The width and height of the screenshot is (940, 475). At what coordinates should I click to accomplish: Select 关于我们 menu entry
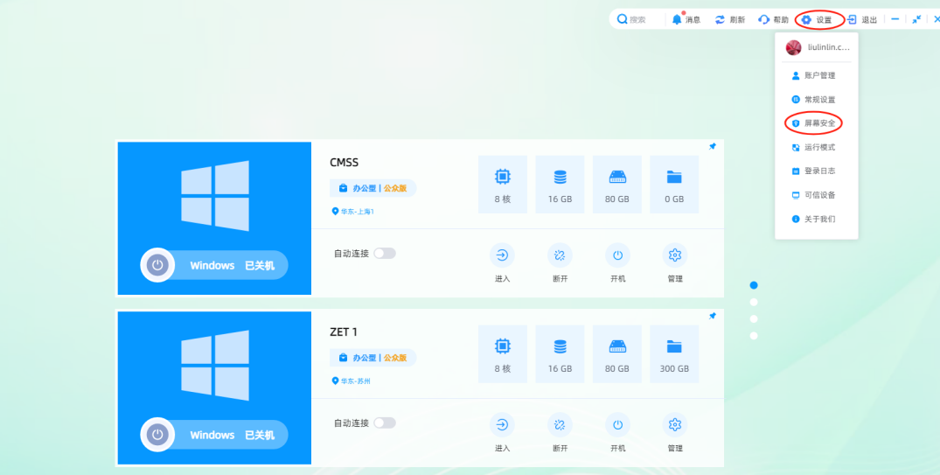click(x=813, y=219)
